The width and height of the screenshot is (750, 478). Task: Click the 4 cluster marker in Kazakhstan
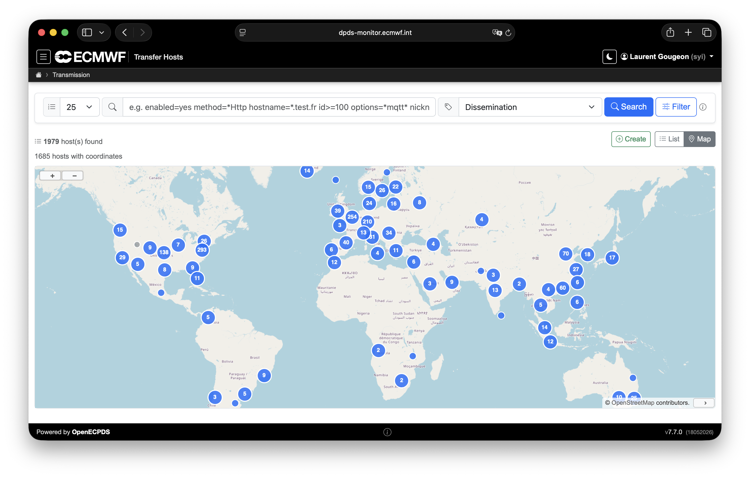481,219
